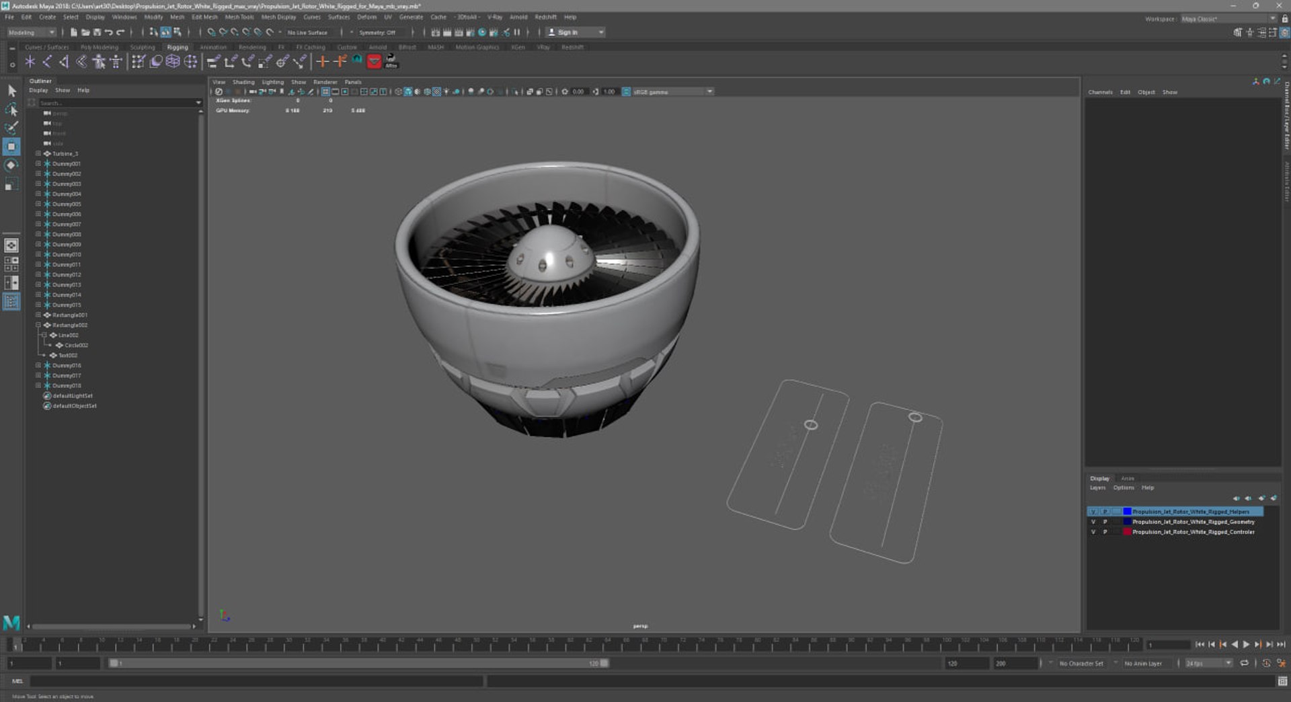Choose the Rotate tool in toolbox
The image size is (1291, 702).
point(11,165)
